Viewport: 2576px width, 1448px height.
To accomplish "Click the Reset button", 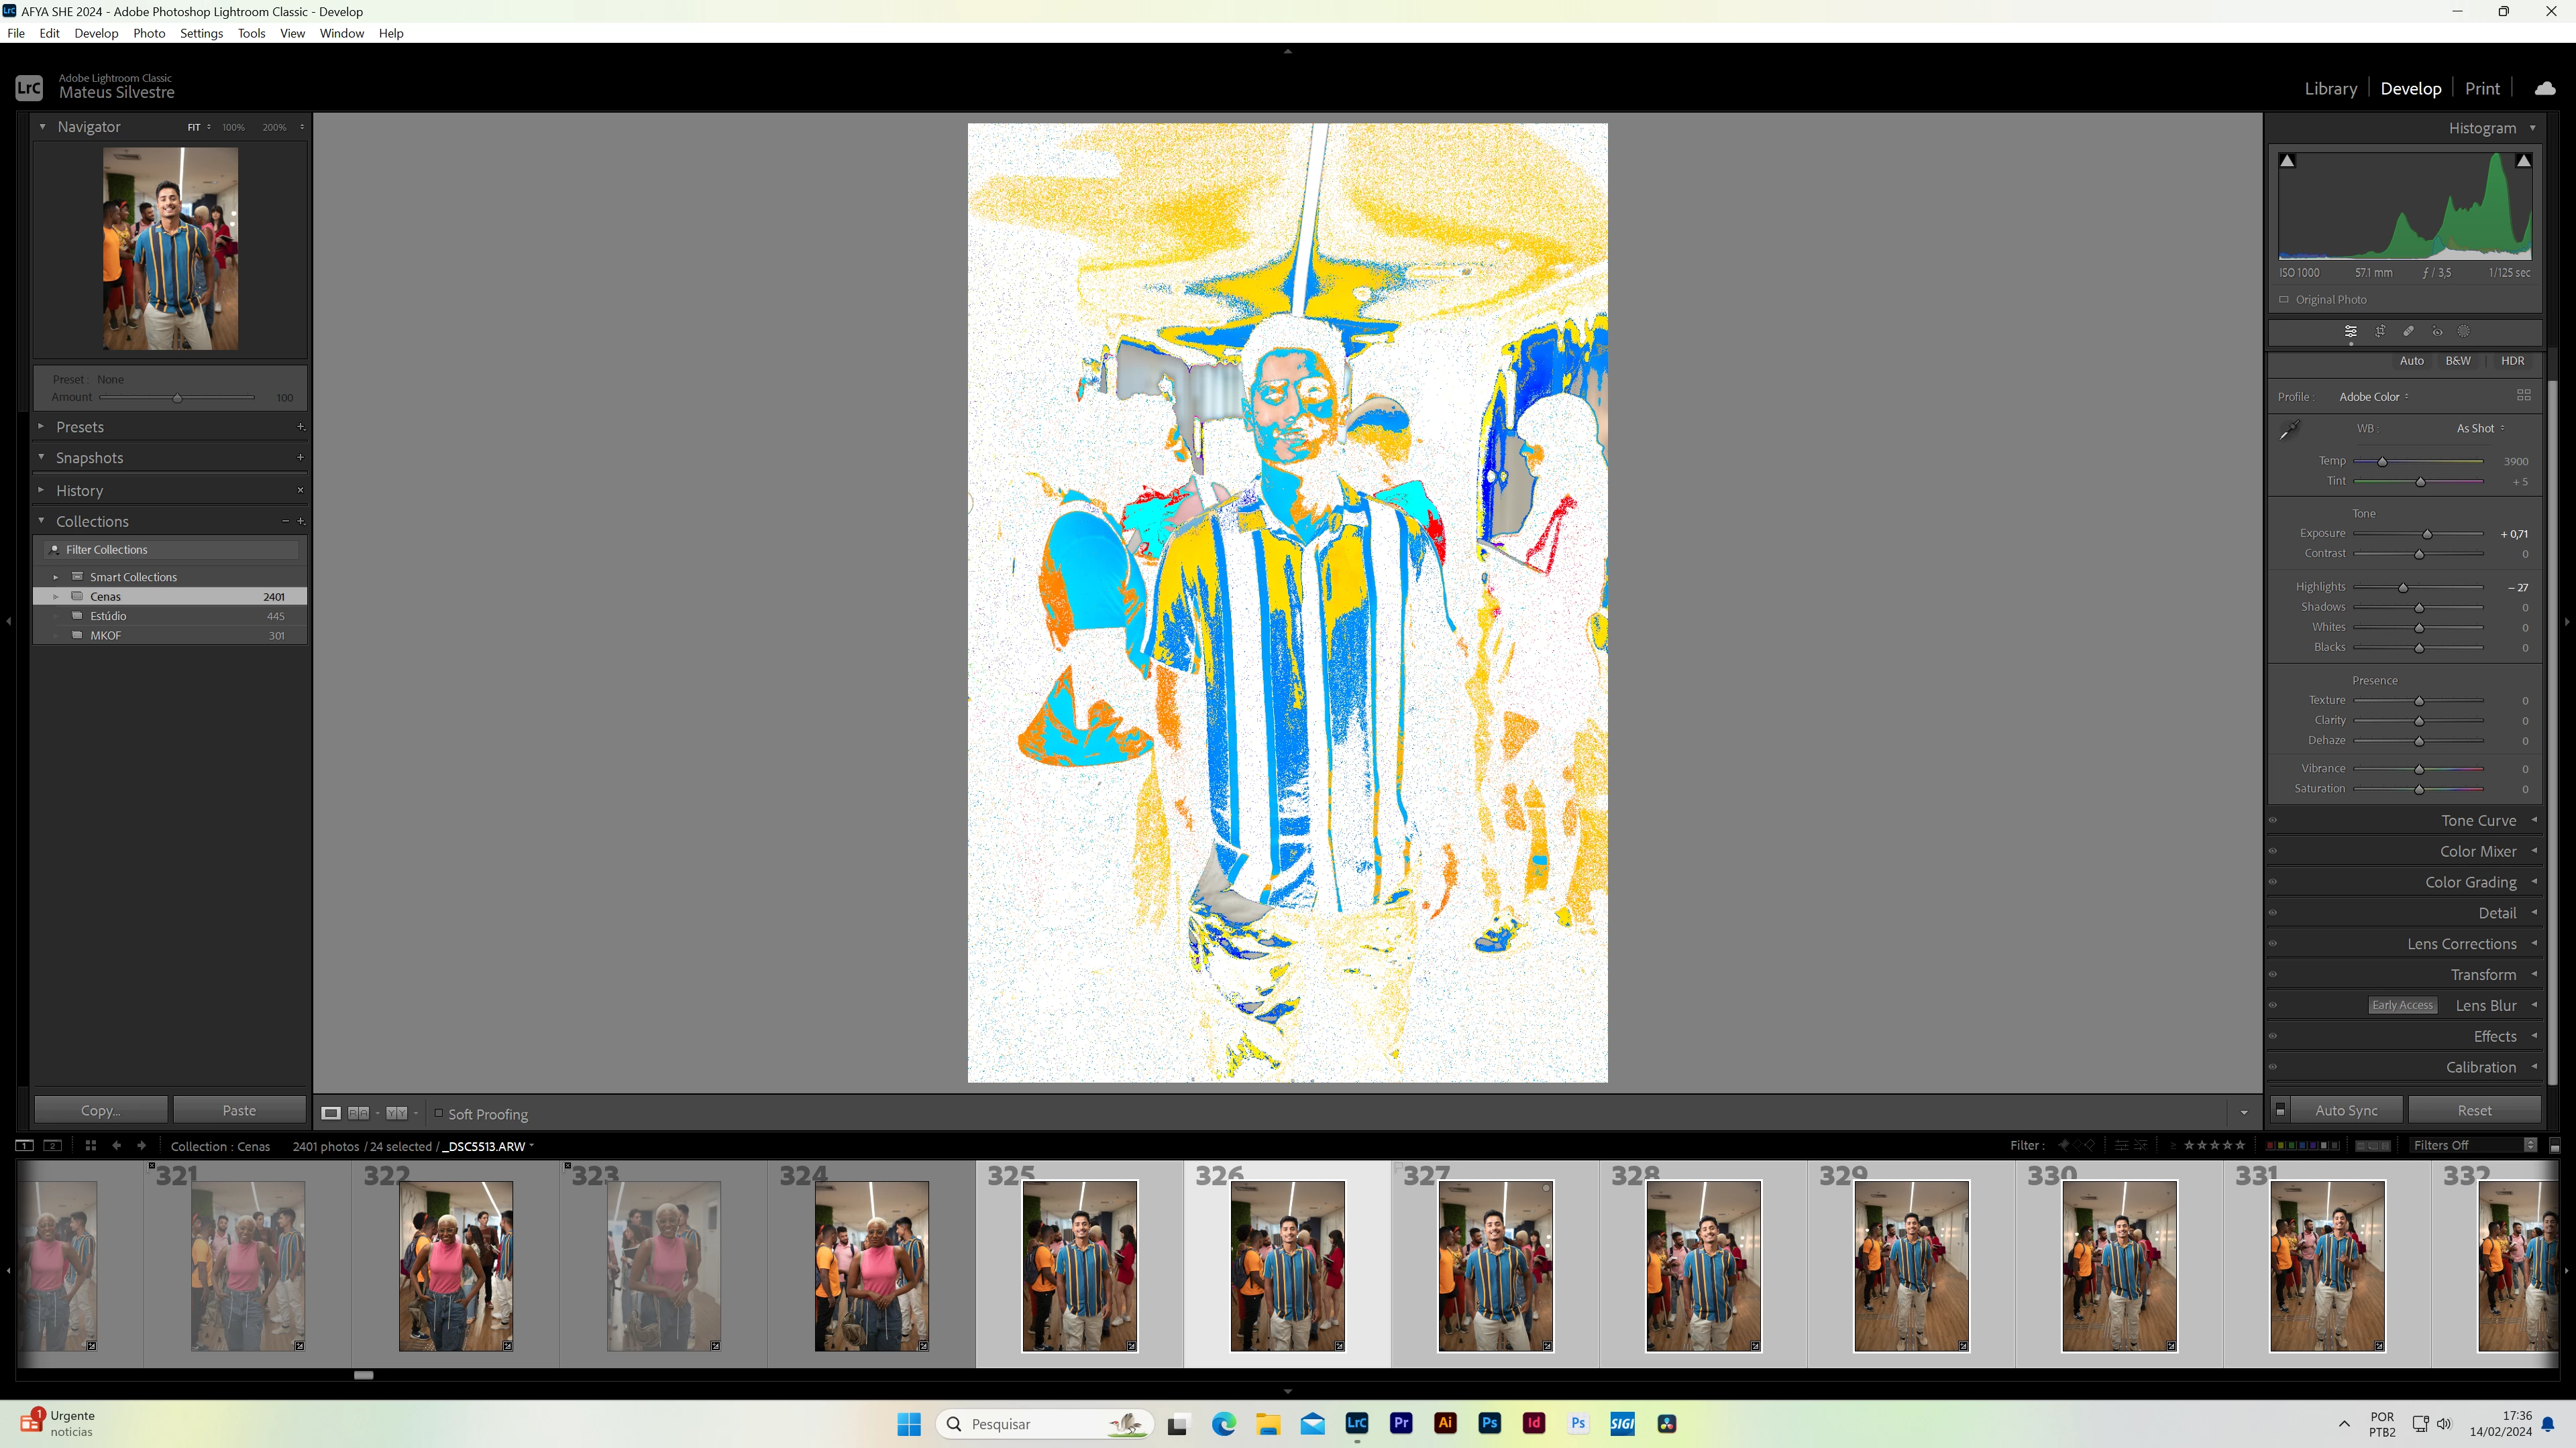I will [2474, 1109].
